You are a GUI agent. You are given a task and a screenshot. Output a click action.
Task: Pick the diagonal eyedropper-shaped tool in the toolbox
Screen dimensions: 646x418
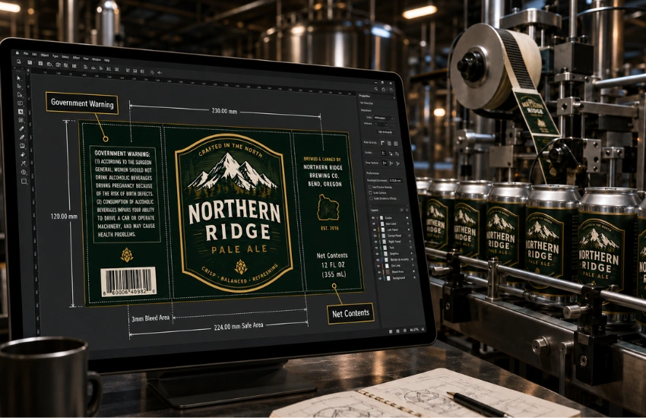(22, 137)
